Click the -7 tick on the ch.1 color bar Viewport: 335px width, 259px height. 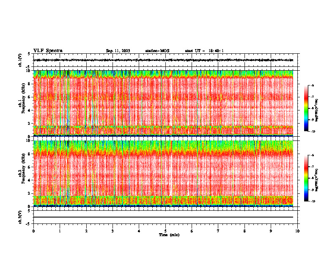coord(312,97)
